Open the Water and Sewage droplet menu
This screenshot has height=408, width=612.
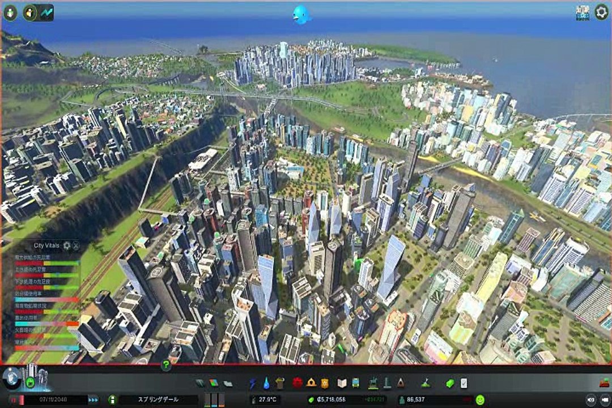266,384
